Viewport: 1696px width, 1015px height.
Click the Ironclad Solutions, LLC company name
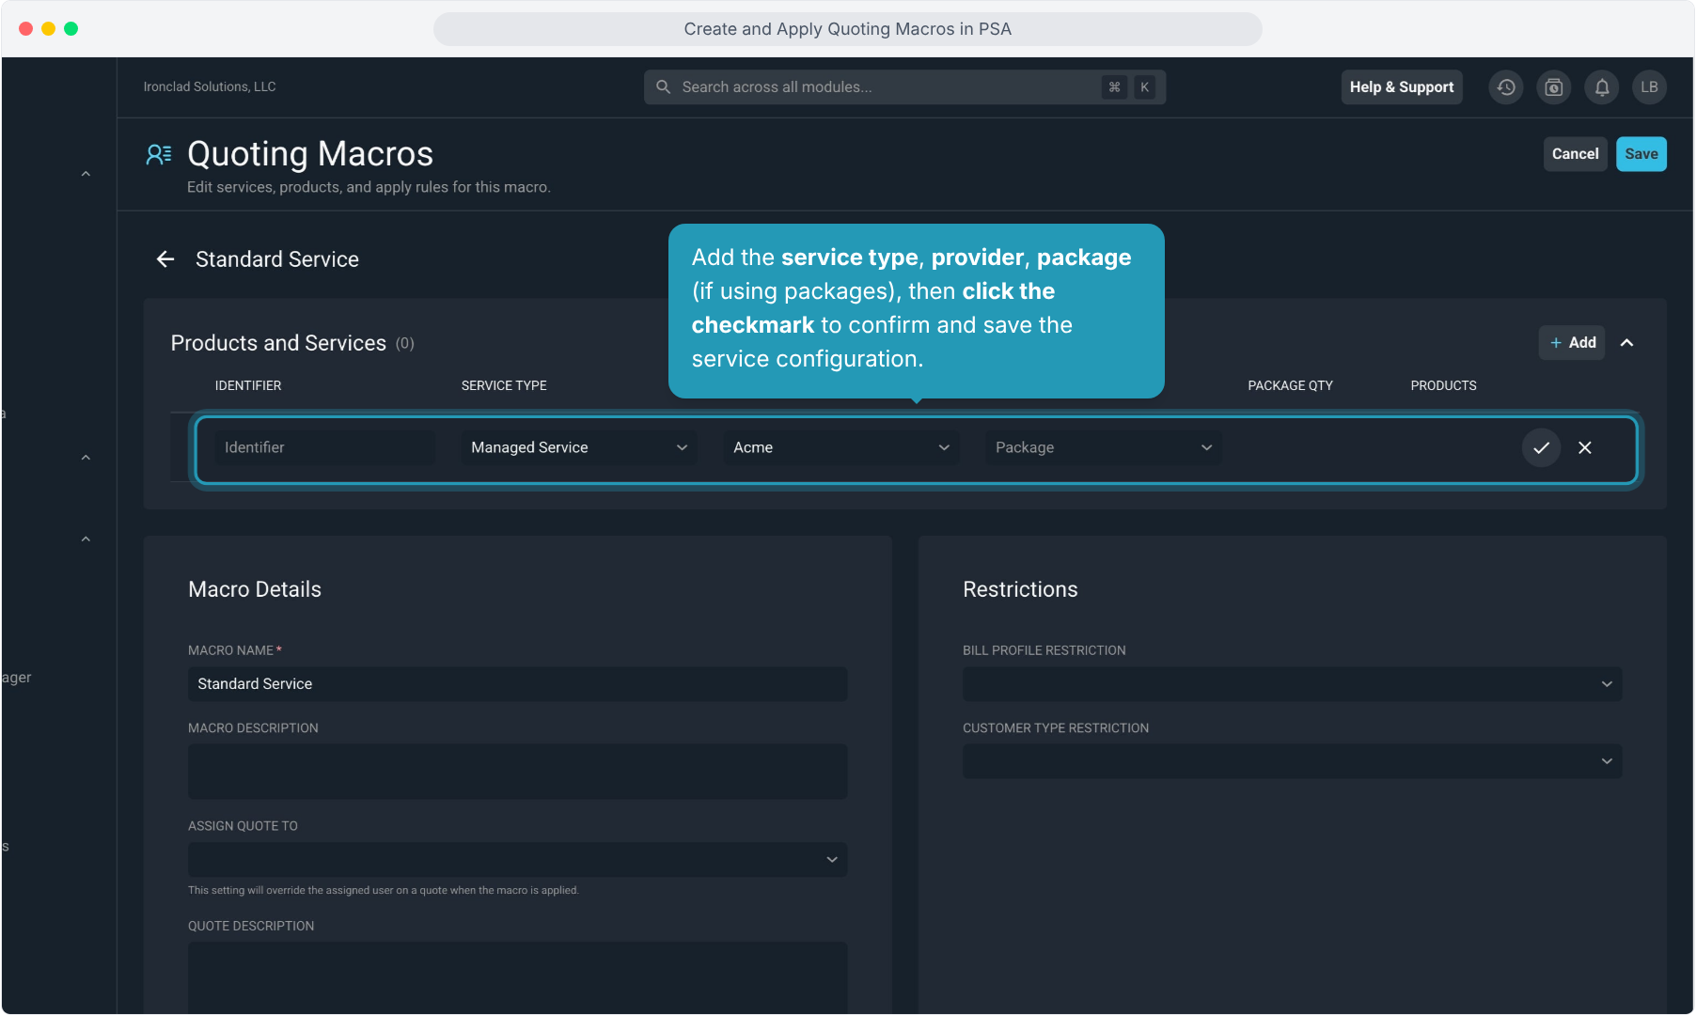(x=210, y=86)
